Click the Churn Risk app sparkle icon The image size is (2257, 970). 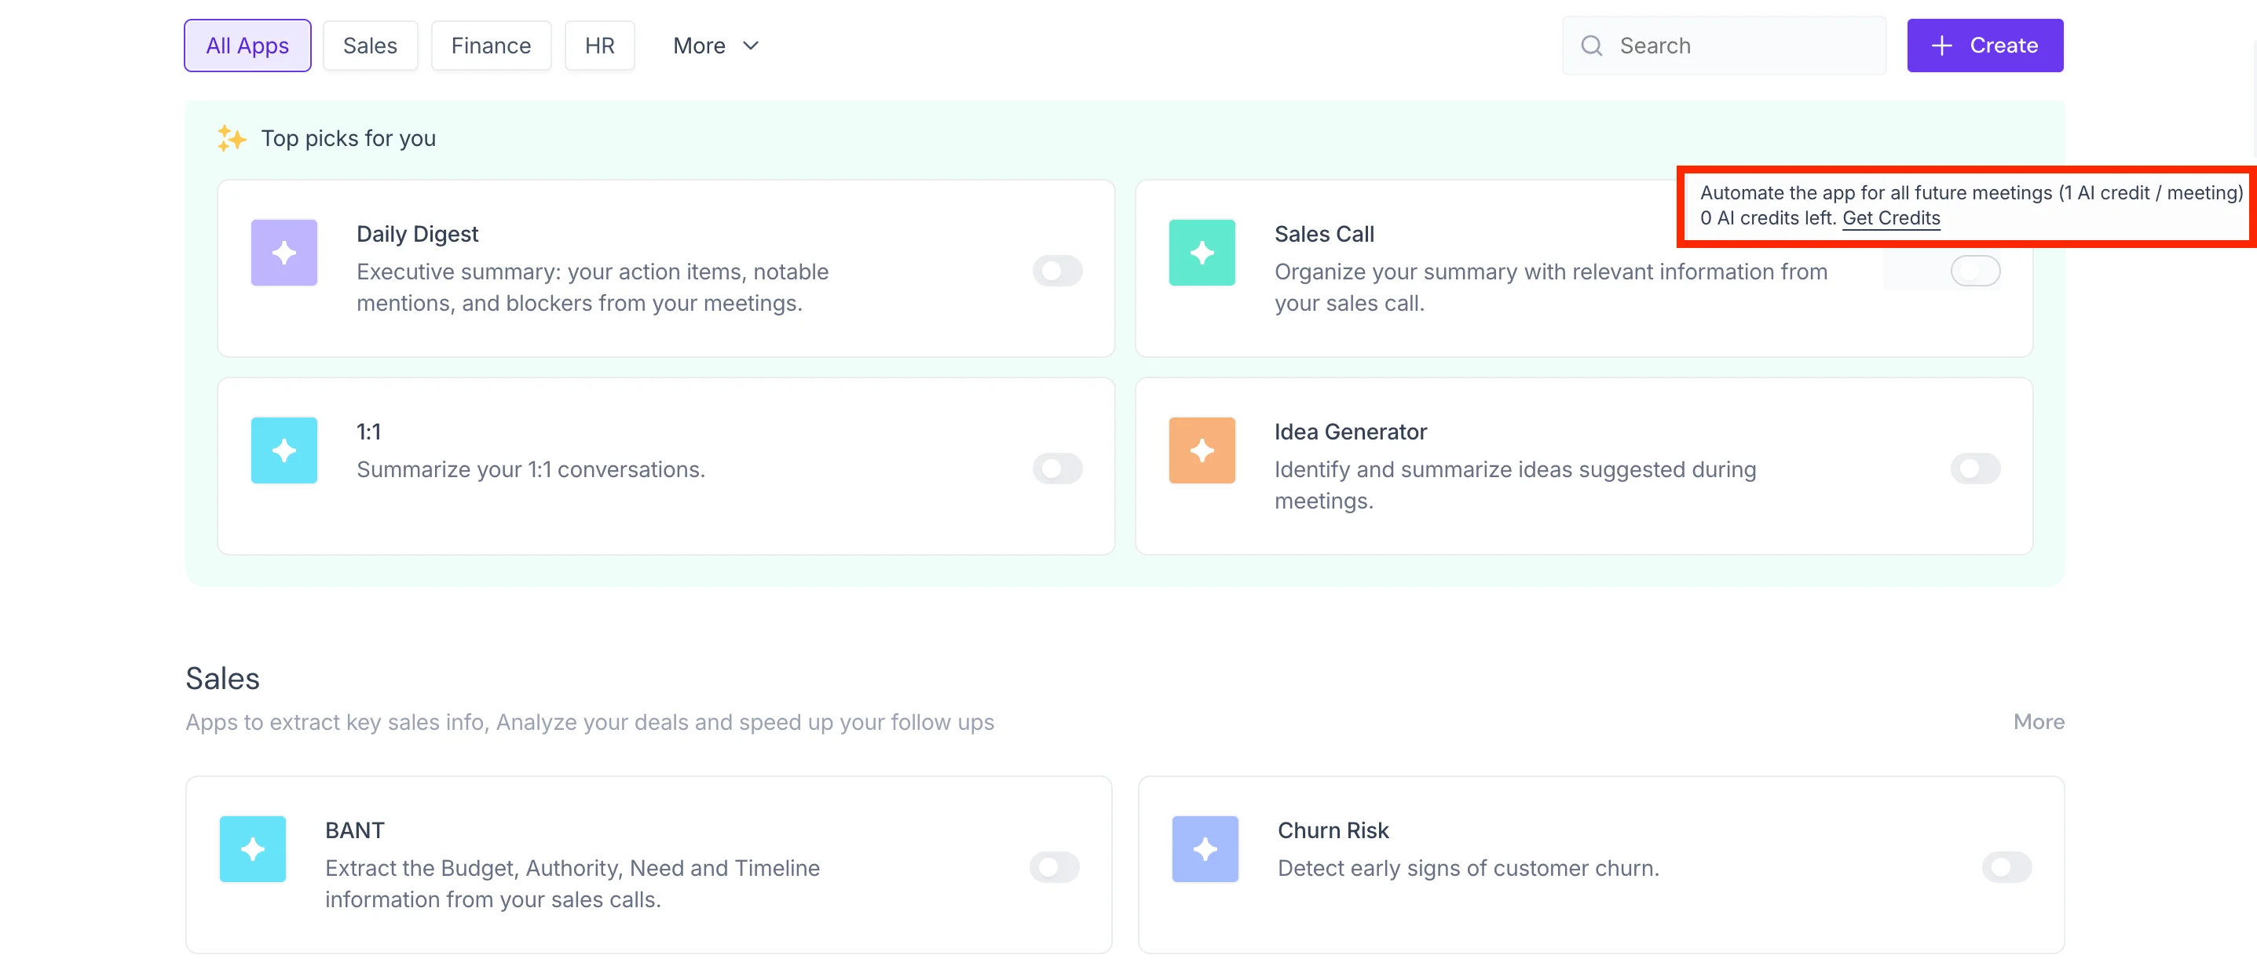pyautogui.click(x=1205, y=848)
